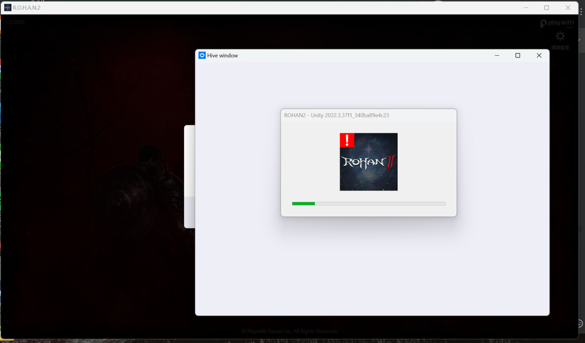The image size is (585, 343).
Task: Open the three-dot menu at right edge
Action: point(581,12)
